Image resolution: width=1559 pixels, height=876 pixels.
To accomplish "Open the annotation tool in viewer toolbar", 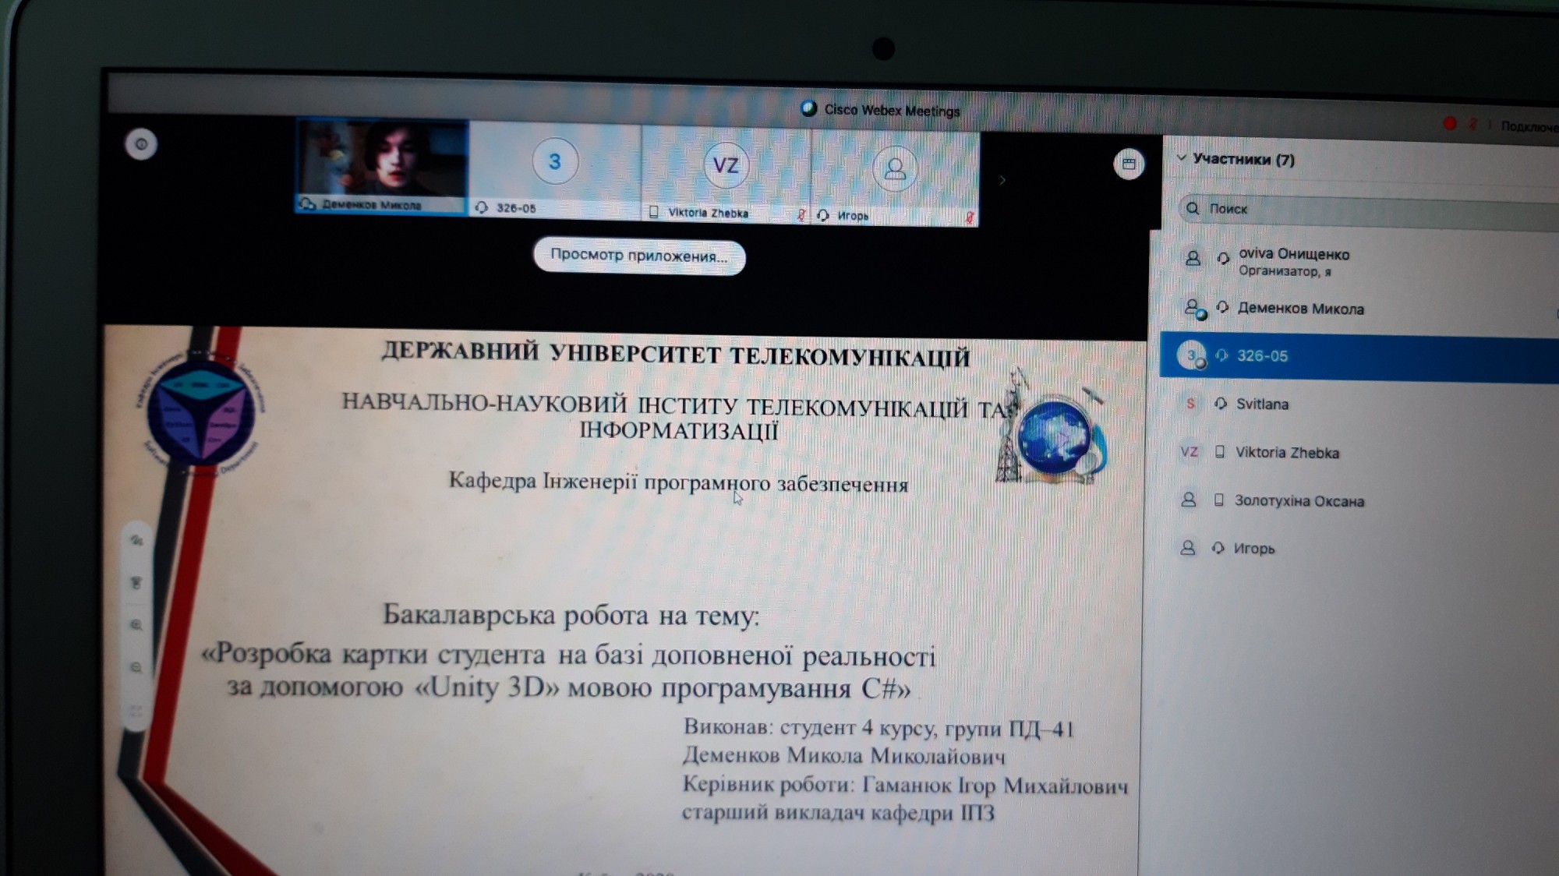I will (136, 540).
